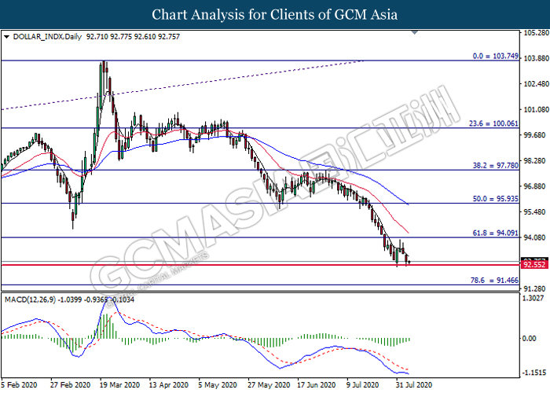Click the 5 May 2020 date label
This screenshot has height=393, width=550.
tap(218, 385)
